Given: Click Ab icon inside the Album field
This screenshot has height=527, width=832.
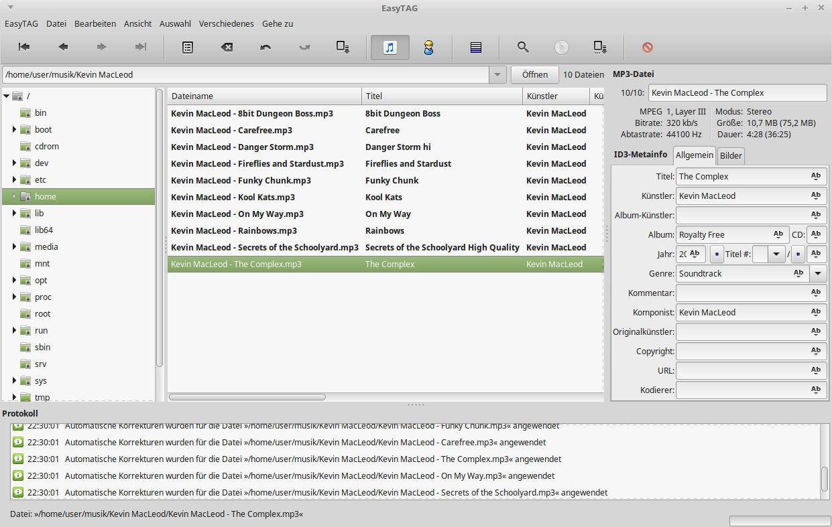Looking at the screenshot, I should click(x=778, y=234).
